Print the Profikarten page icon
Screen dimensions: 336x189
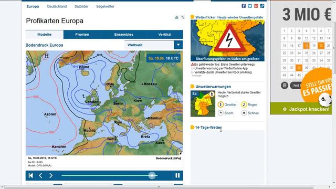(x=176, y=17)
